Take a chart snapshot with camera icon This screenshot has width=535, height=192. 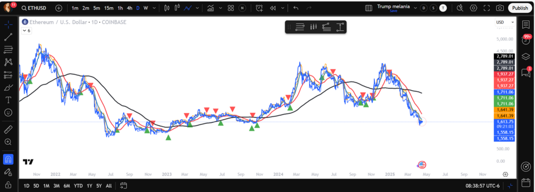tap(499, 8)
